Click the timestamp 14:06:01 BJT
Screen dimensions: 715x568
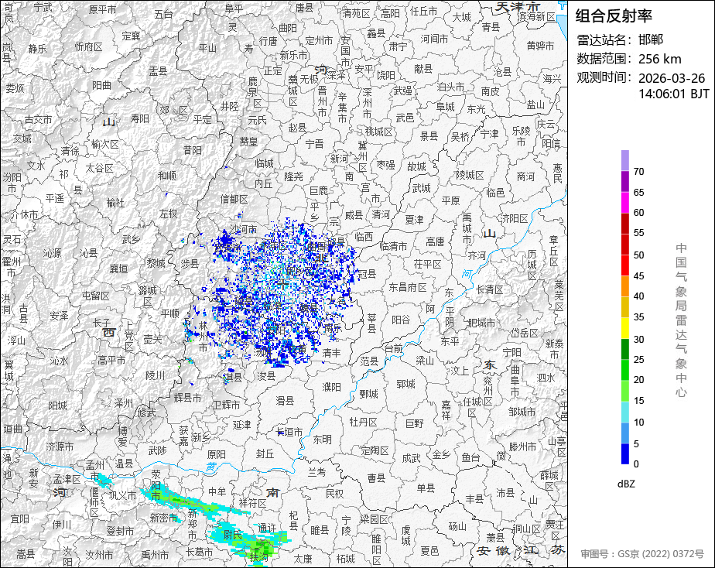click(673, 94)
